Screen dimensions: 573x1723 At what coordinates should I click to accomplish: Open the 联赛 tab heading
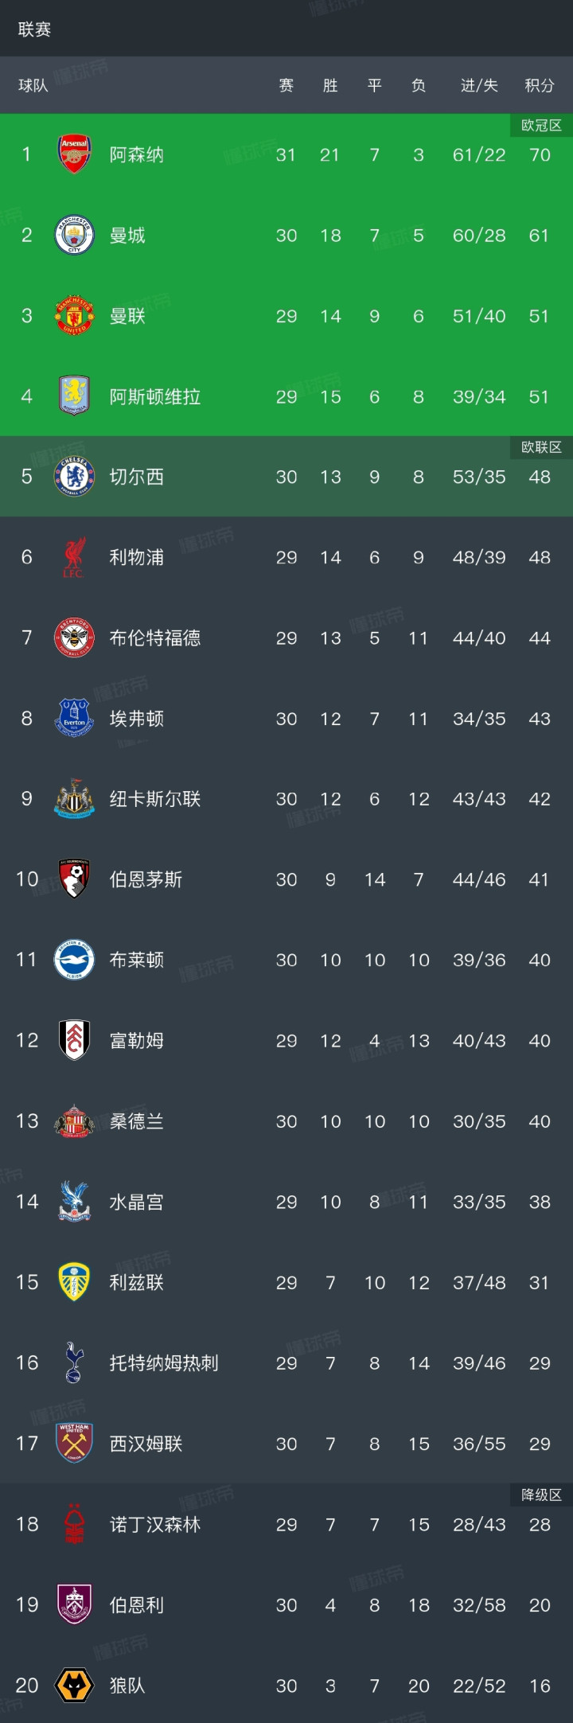point(34,29)
